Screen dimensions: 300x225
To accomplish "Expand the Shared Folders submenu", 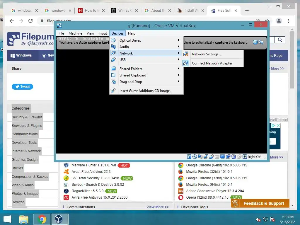I will (x=146, y=69).
